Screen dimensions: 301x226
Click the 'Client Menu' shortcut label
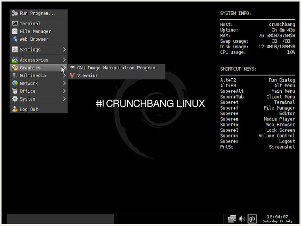coord(280,97)
